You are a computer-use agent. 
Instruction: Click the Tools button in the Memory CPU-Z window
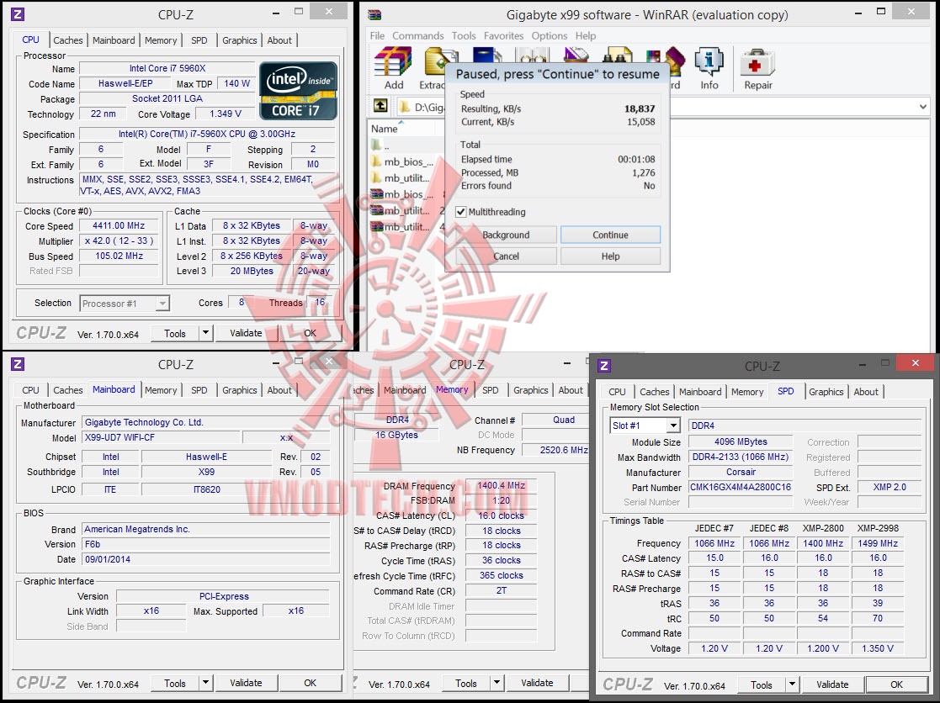tap(466, 683)
